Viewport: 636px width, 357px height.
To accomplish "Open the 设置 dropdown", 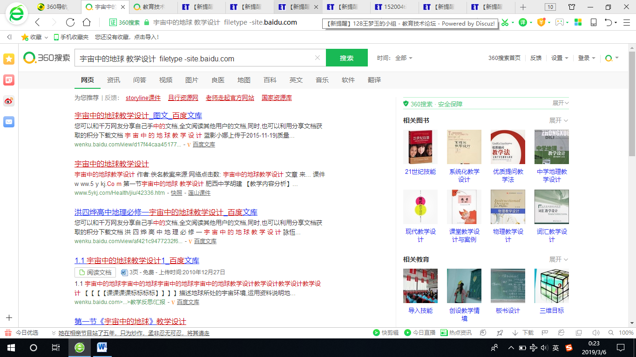I will coord(560,58).
